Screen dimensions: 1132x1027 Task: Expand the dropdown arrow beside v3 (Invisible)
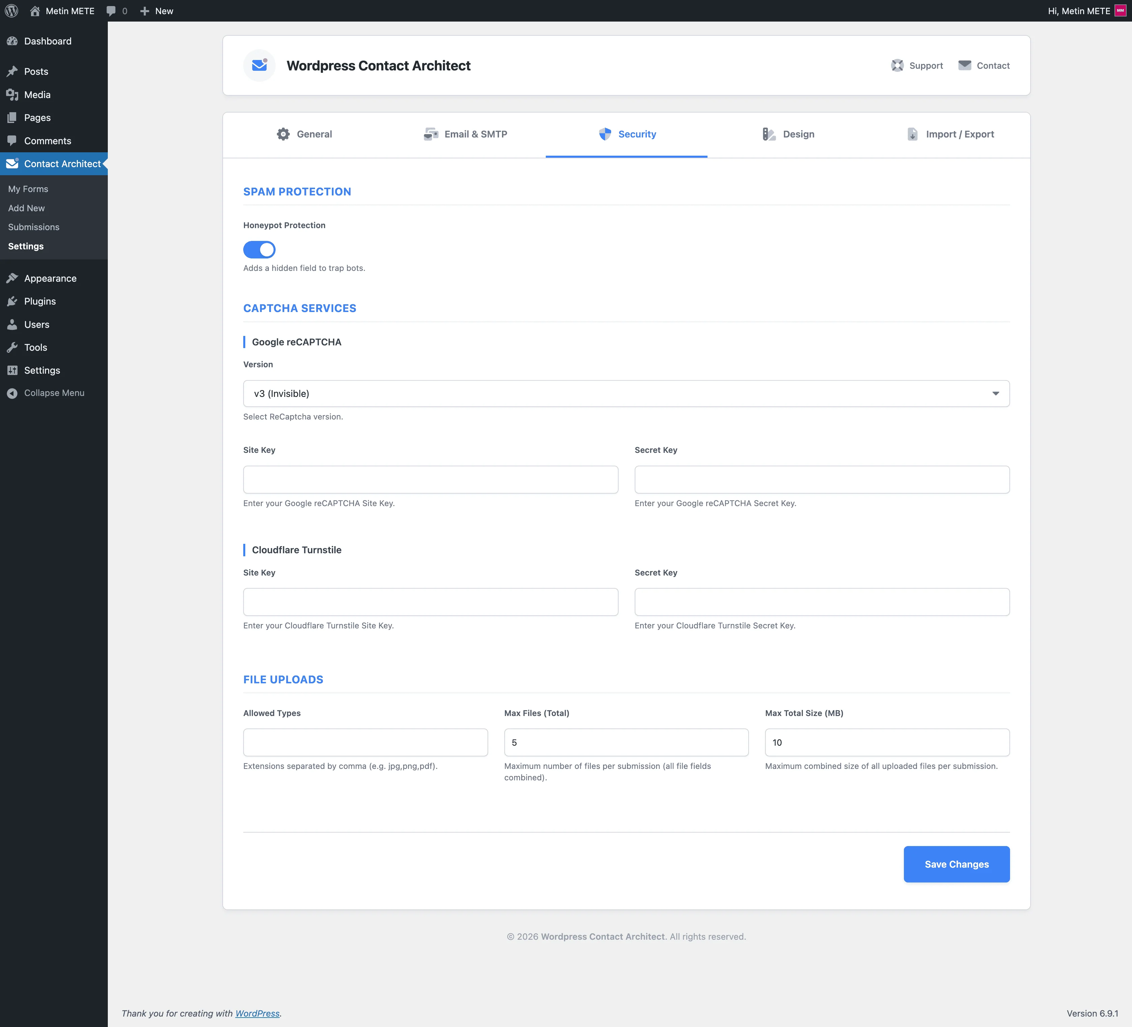pos(995,394)
